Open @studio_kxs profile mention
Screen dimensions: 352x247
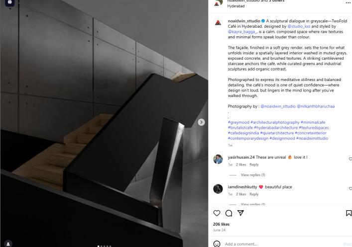tap(299, 26)
